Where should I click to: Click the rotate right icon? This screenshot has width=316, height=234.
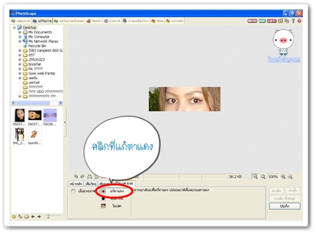83,176
